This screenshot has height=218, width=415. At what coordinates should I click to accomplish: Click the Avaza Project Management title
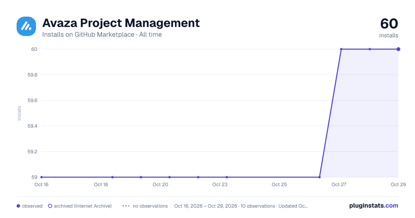121,23
